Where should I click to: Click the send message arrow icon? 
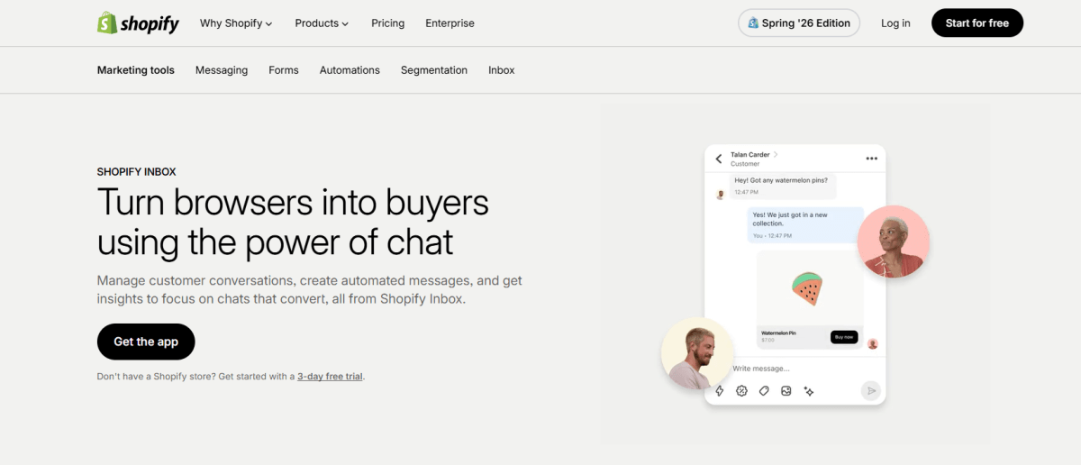coord(870,390)
